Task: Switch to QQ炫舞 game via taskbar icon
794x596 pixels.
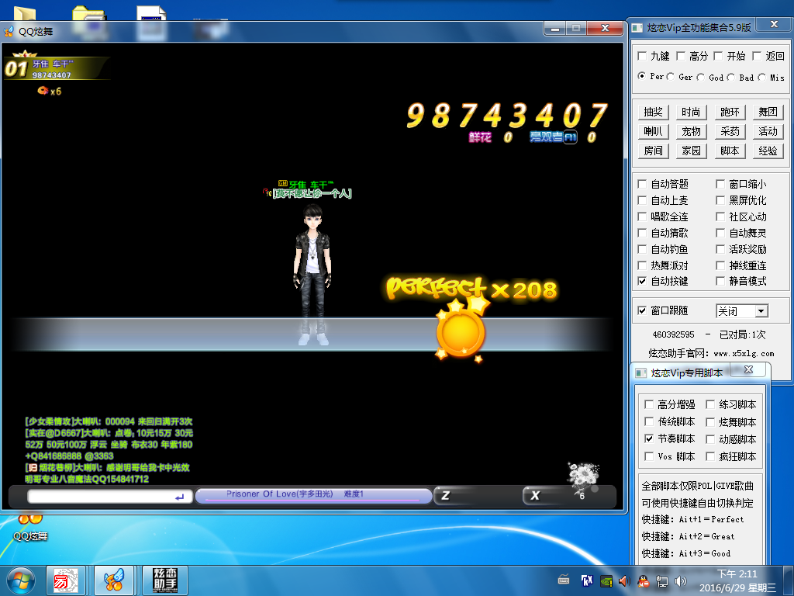Action: (x=114, y=580)
